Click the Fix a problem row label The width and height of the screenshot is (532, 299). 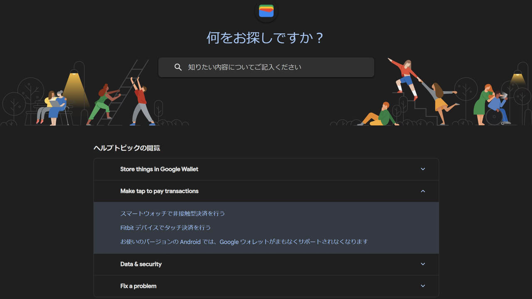tap(138, 286)
